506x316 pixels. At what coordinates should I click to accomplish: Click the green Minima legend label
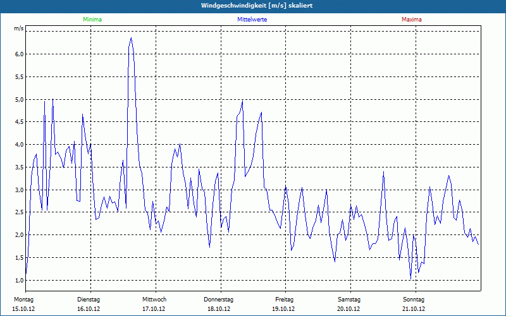92,20
